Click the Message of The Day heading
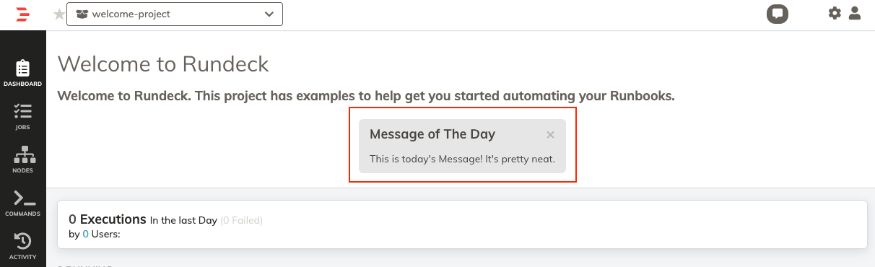The width and height of the screenshot is (875, 267). (x=432, y=134)
